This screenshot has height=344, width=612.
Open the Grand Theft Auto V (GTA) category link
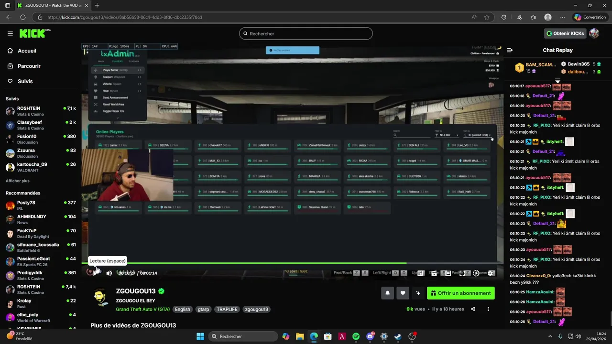click(142, 309)
